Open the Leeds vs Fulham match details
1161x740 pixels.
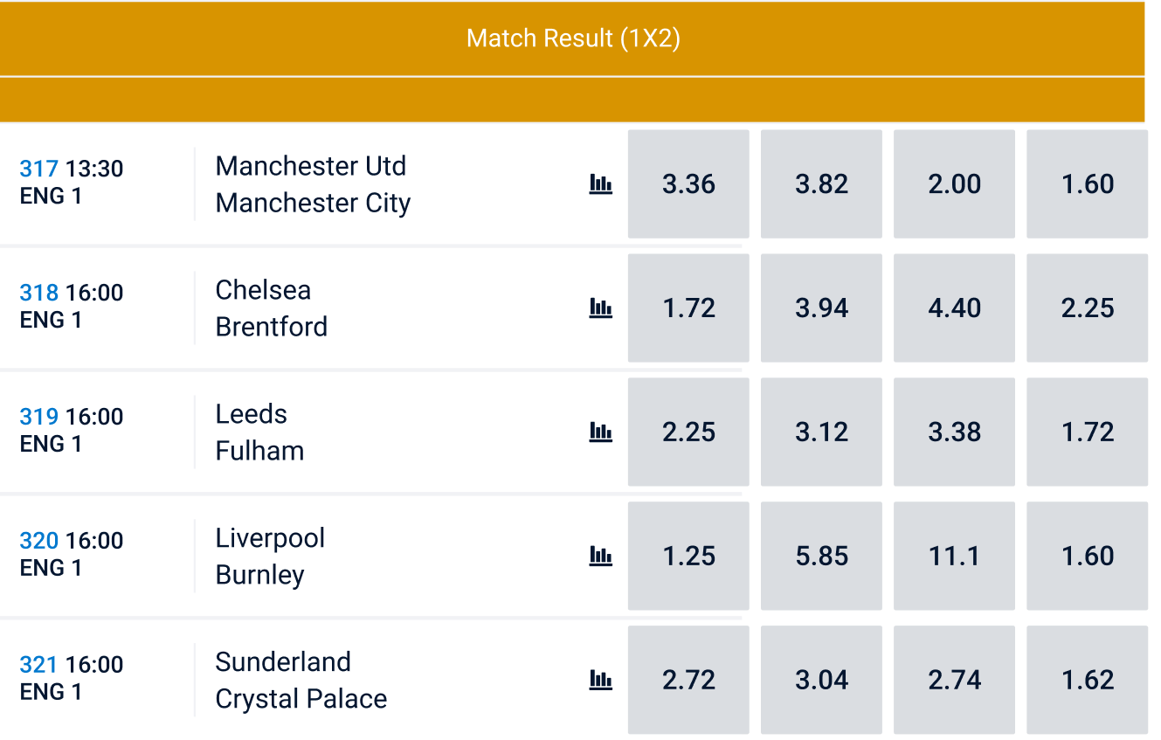(x=259, y=432)
